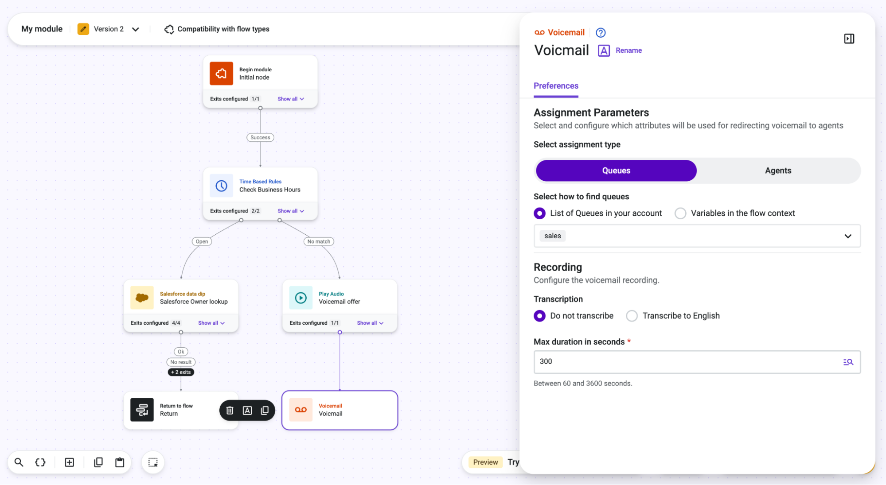This screenshot has width=886, height=485.
Task: Open the Preferences tab
Action: click(556, 86)
